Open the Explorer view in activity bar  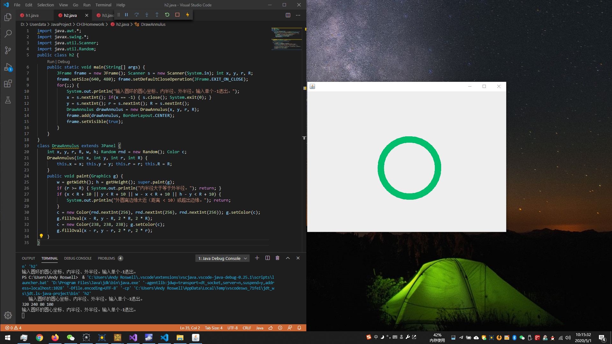click(x=8, y=17)
